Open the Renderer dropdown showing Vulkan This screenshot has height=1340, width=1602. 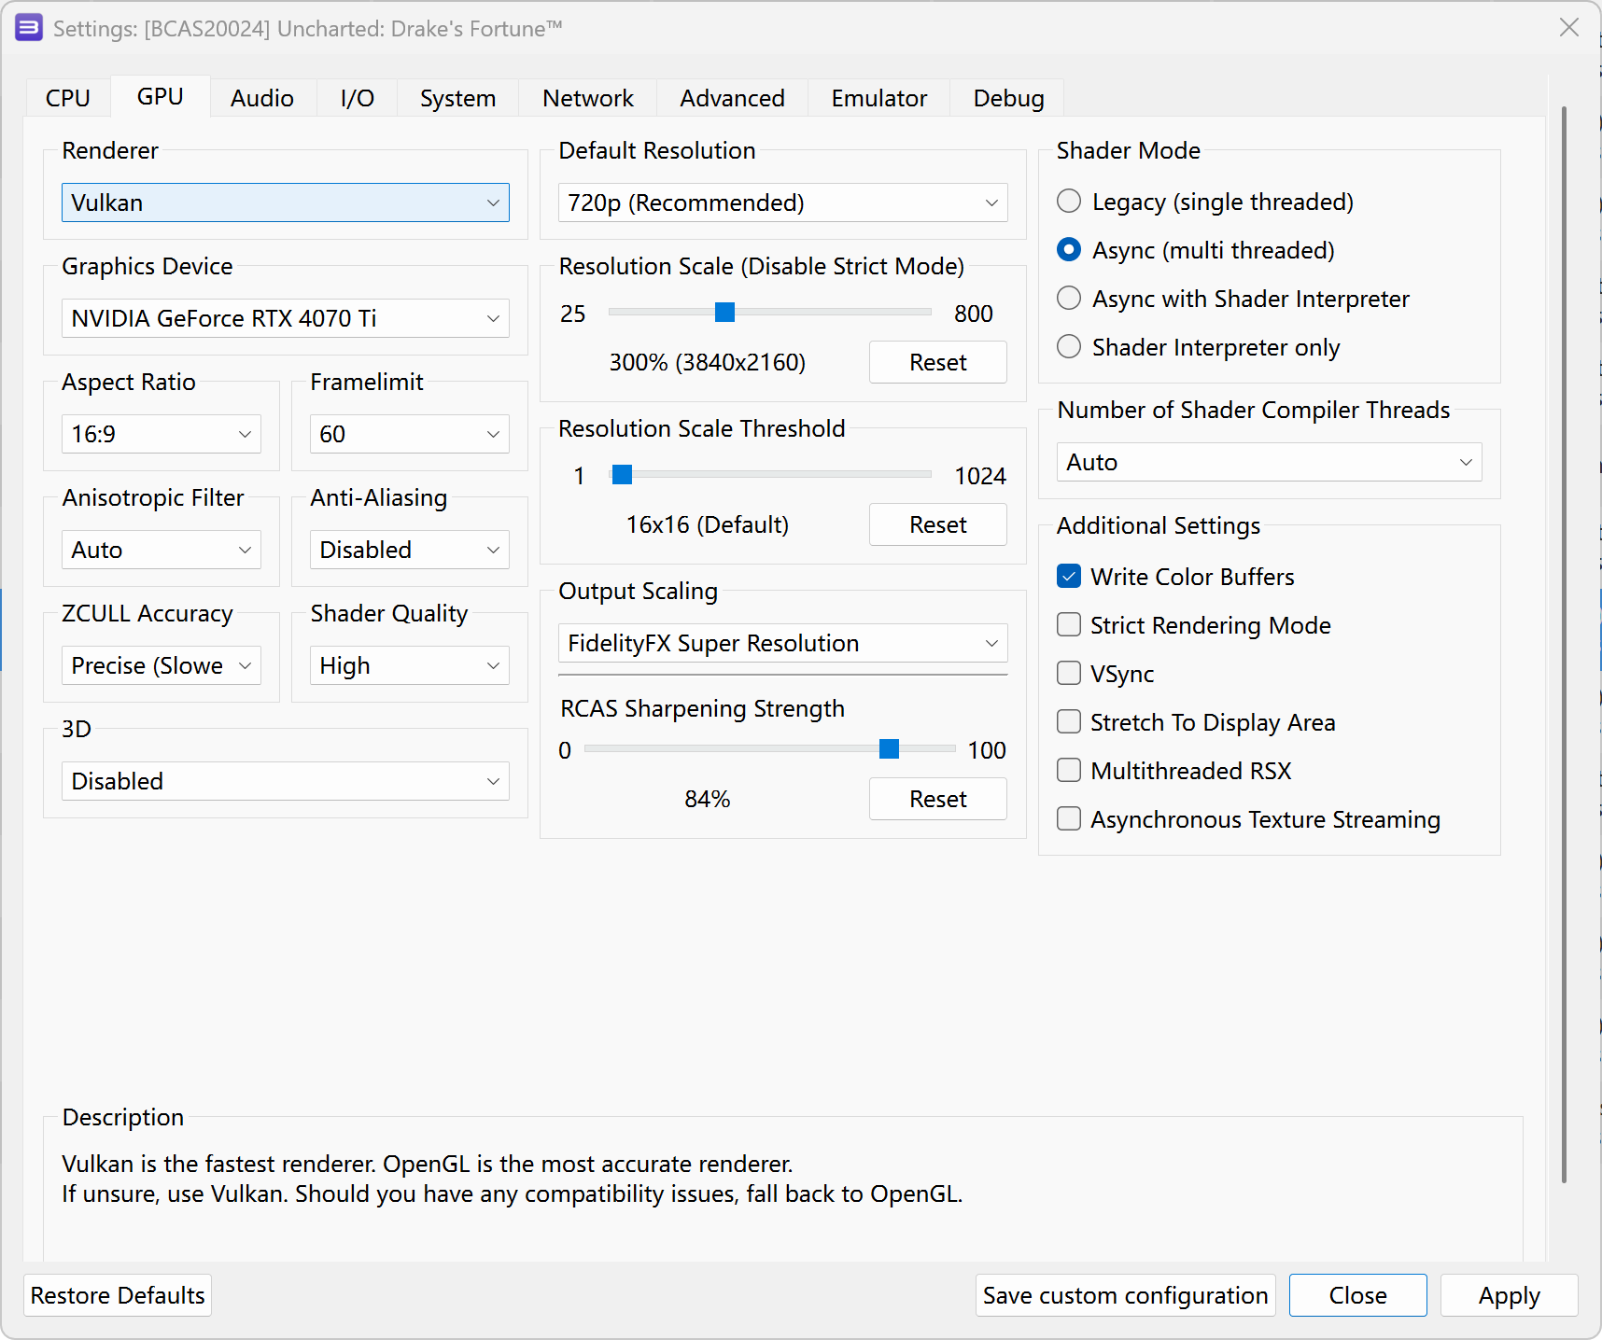click(286, 202)
